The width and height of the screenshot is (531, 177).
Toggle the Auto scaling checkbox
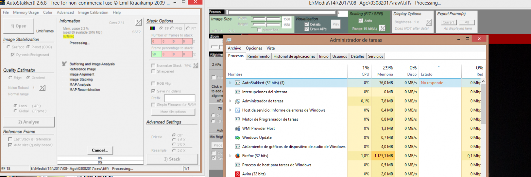[x=361, y=21]
